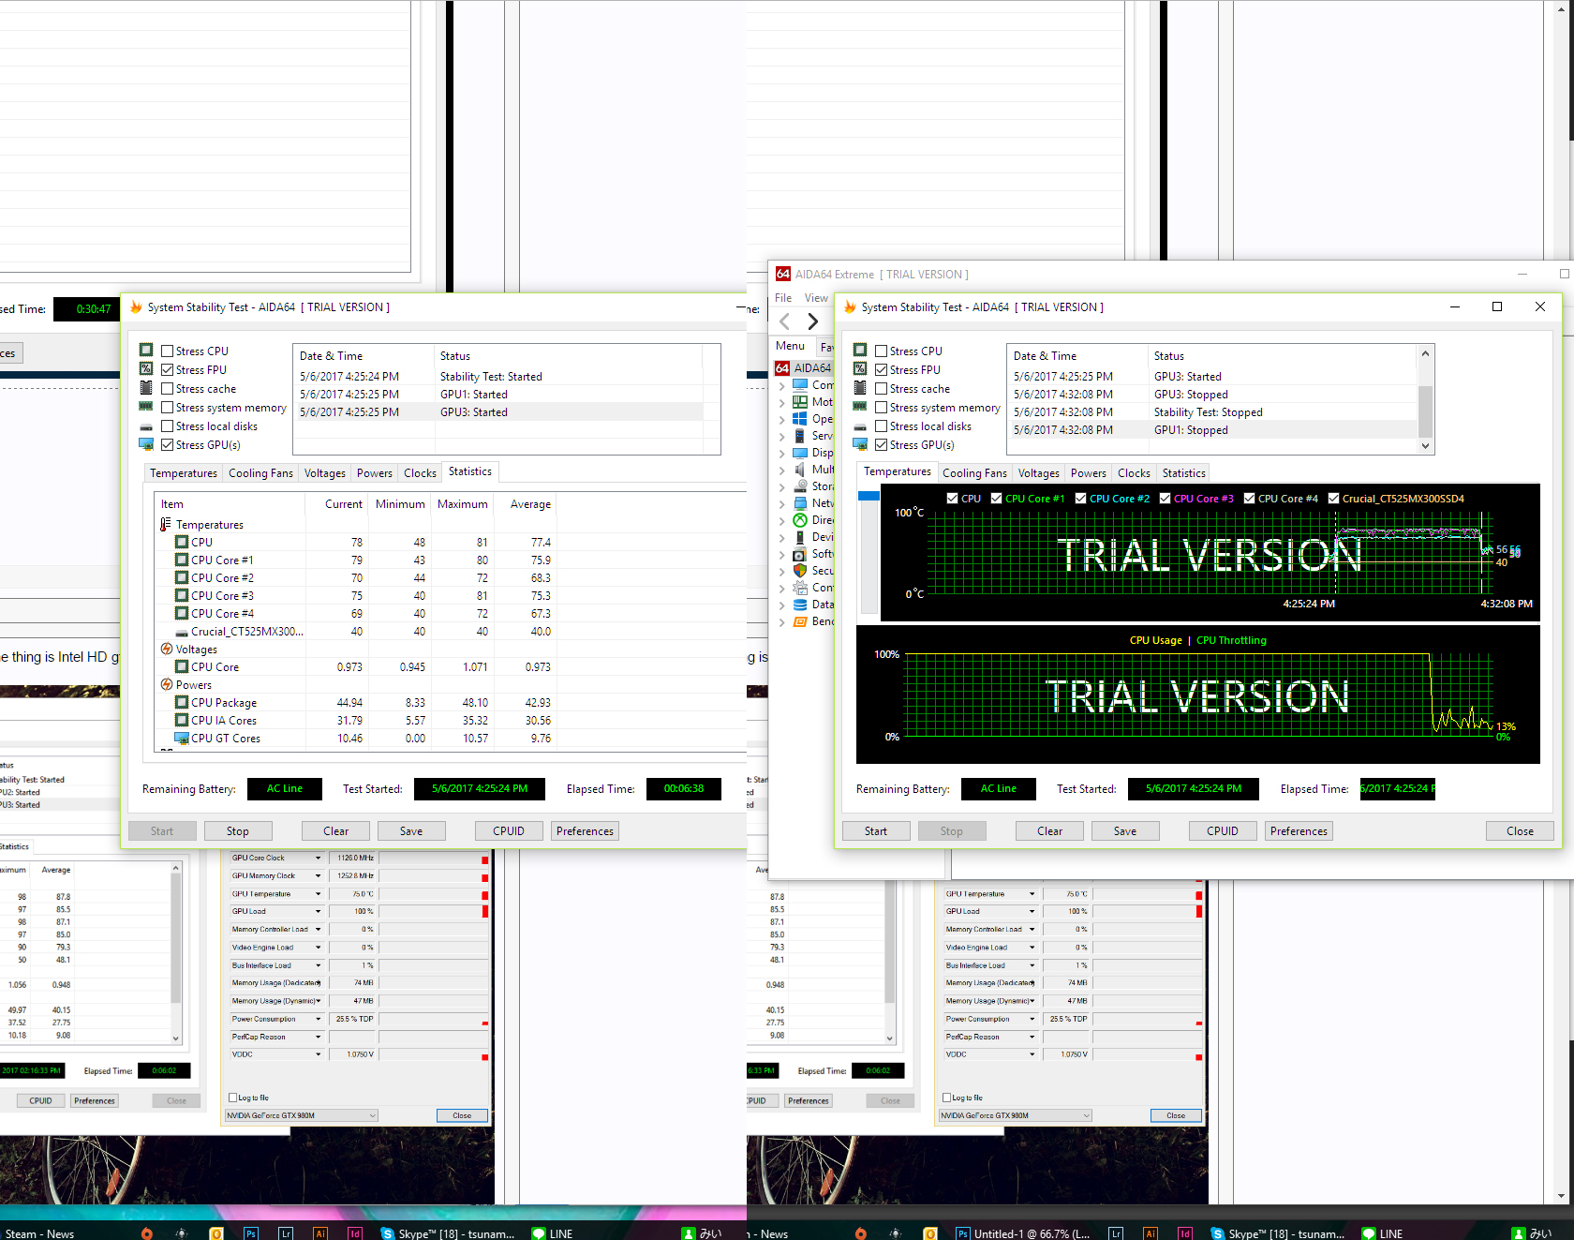Viewport: 1574px width, 1240px height.
Task: Click the log list scrollbar up arrow
Action: pyautogui.click(x=1425, y=353)
